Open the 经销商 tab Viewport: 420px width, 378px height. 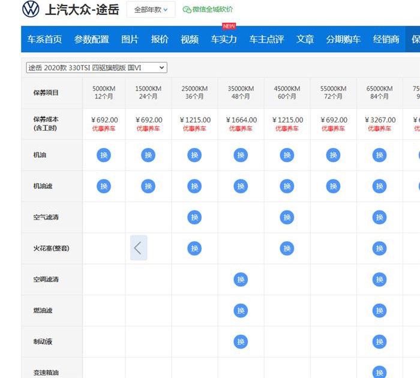[386, 40]
